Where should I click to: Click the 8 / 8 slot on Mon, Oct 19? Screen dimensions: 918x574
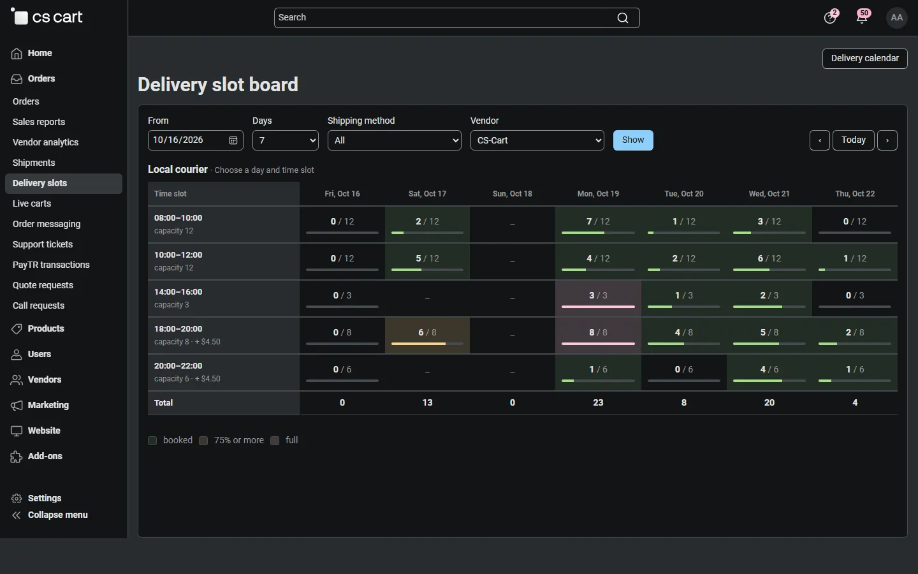598,335
